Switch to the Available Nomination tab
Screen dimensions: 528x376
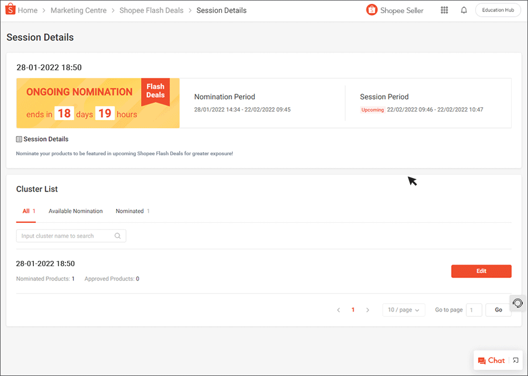pos(76,211)
